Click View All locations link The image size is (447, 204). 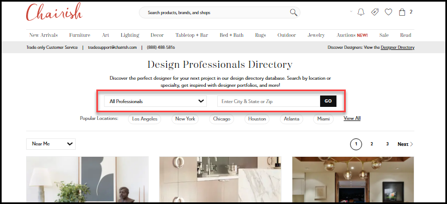coord(352,118)
